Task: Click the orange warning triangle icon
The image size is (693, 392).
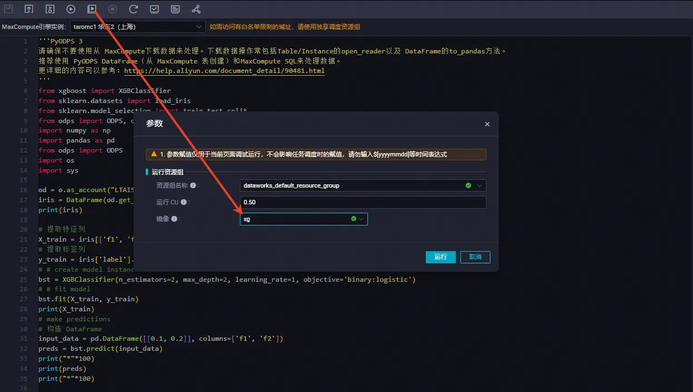Action: pyautogui.click(x=154, y=154)
